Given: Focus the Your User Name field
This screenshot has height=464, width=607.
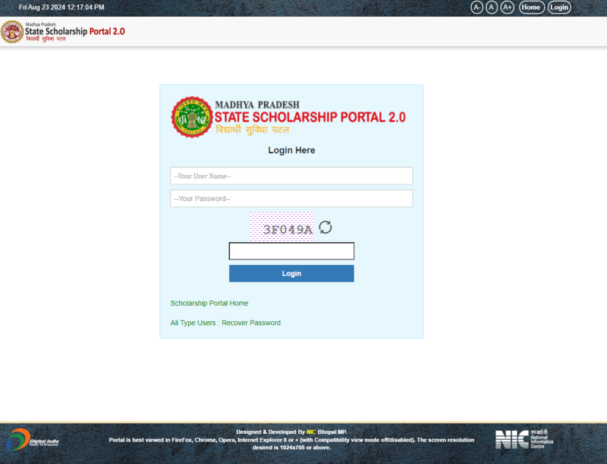Looking at the screenshot, I should tap(292, 176).
